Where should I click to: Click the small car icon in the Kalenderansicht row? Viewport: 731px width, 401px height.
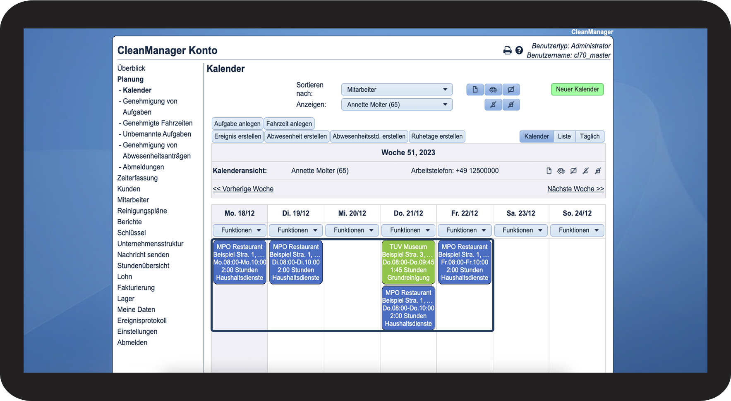561,171
